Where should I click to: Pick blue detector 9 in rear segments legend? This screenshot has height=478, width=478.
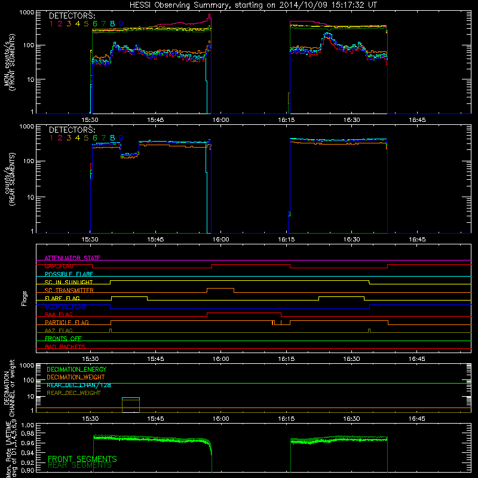point(121,138)
